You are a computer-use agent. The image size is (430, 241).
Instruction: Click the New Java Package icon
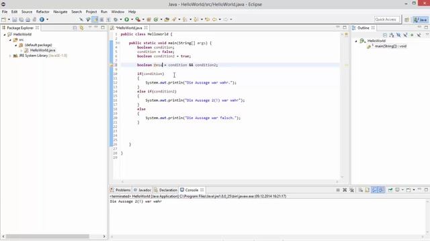[149, 19]
